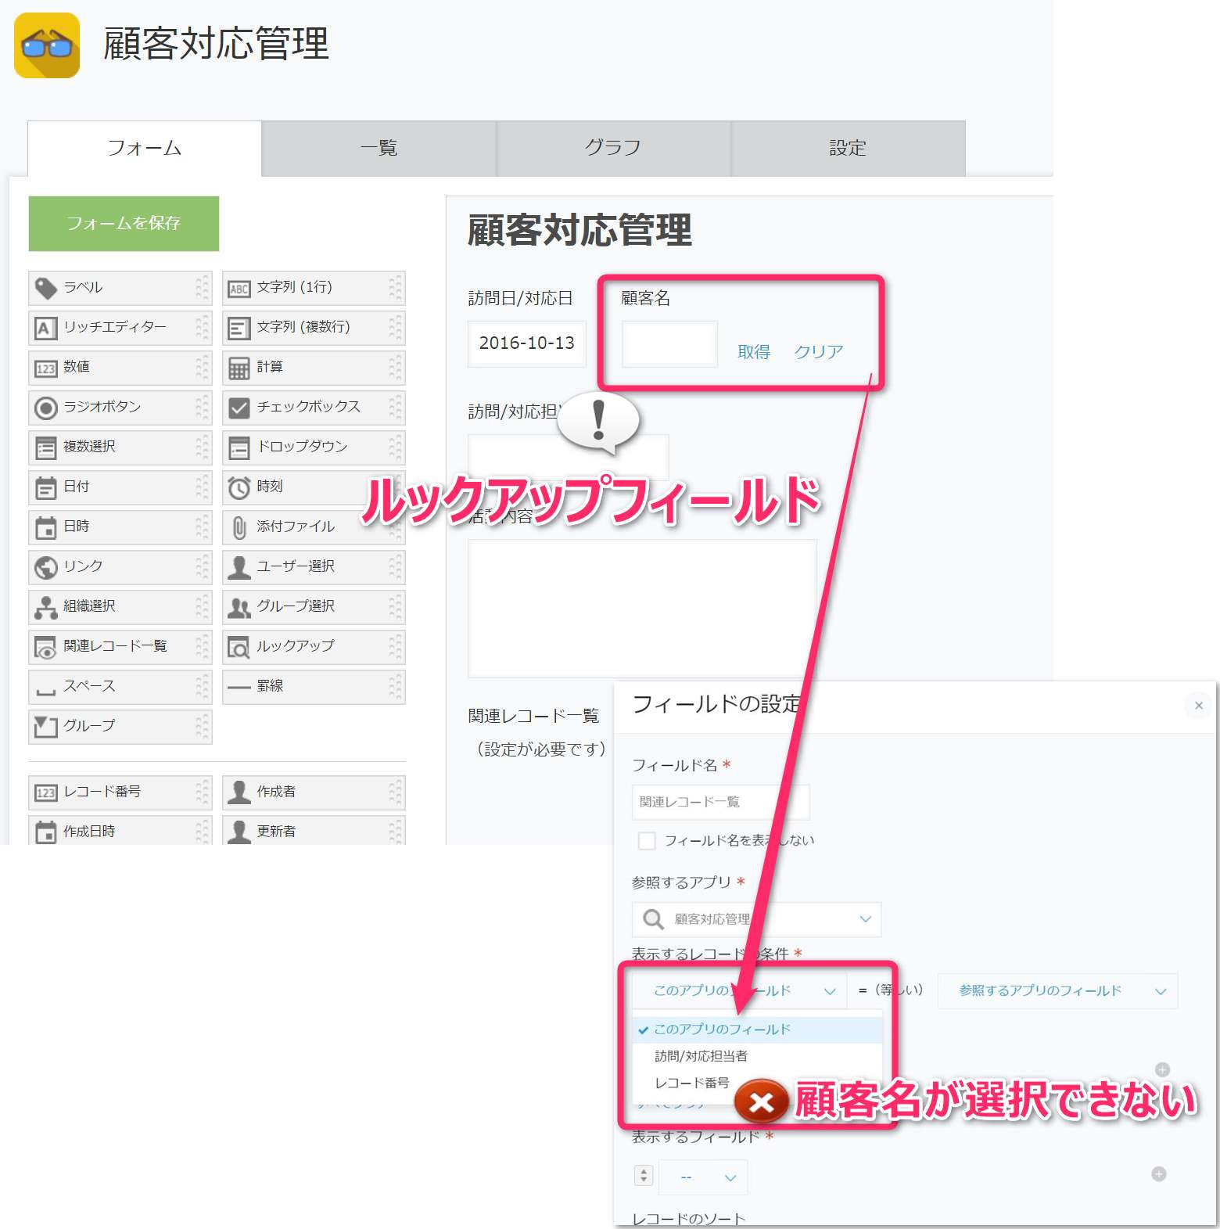
Task: Select the checked このアプリのフィールド option
Action: [x=757, y=1030]
